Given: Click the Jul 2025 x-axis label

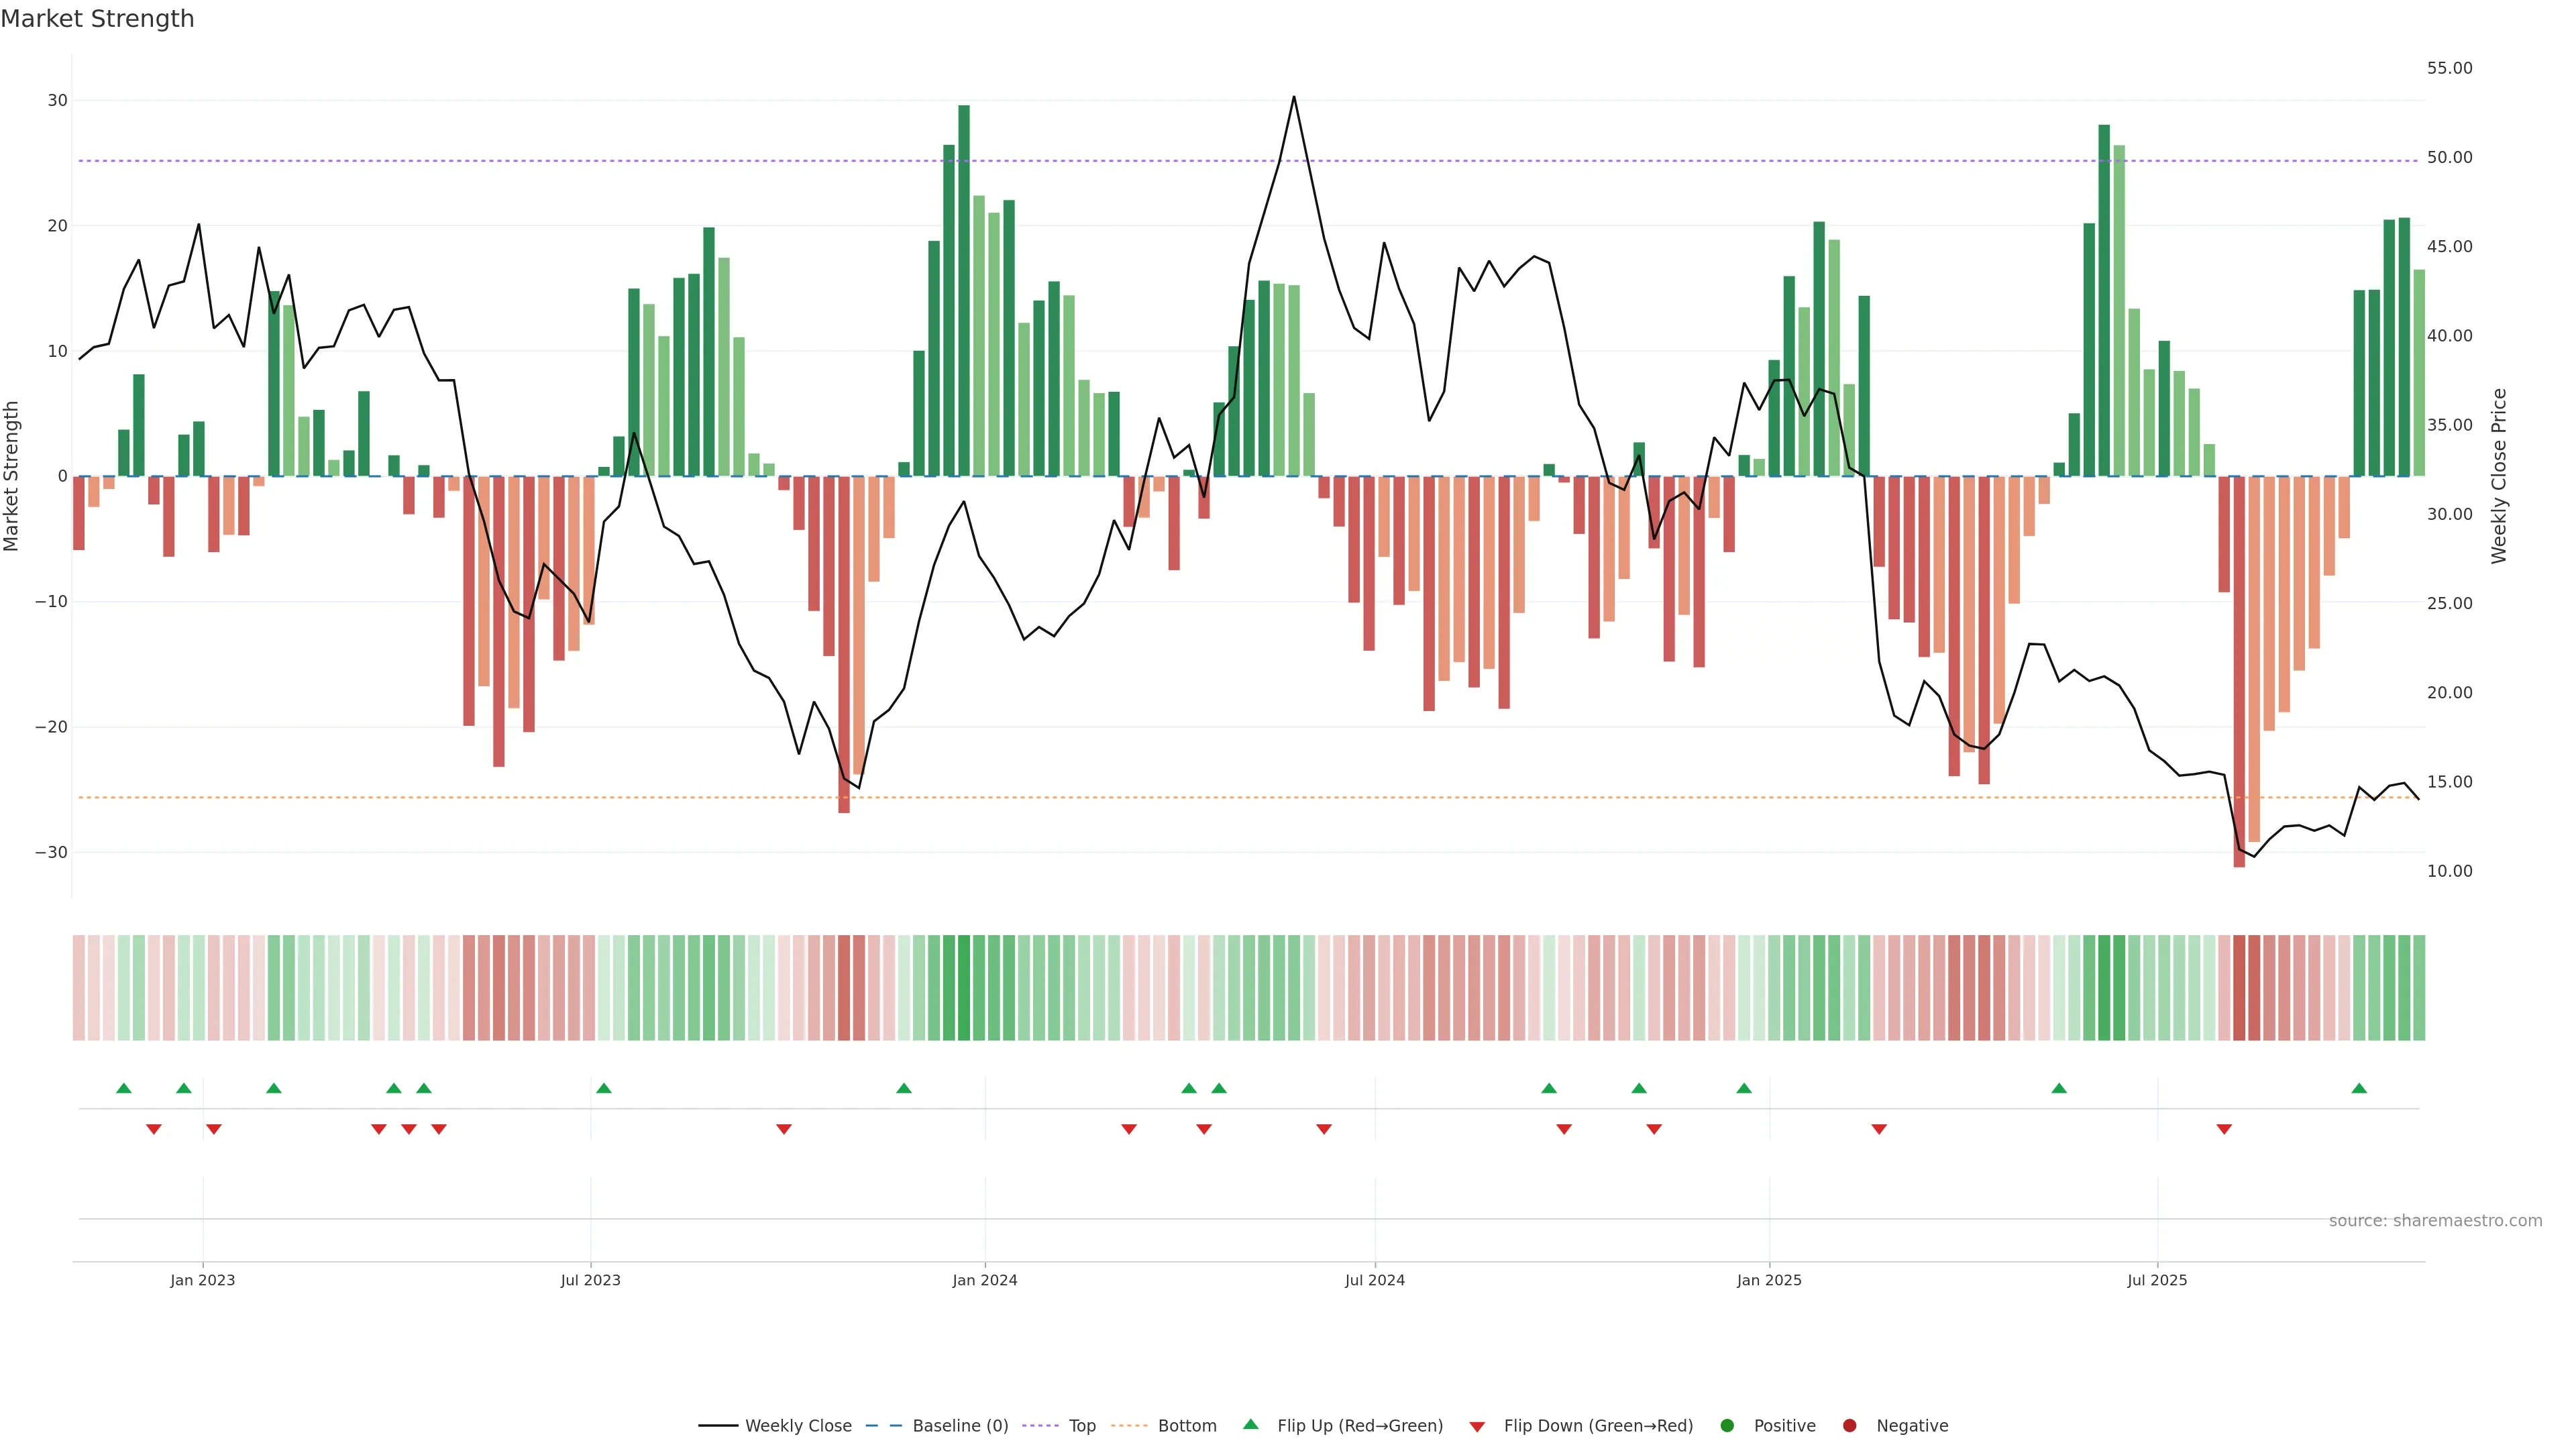Looking at the screenshot, I should pyautogui.click(x=2157, y=1280).
